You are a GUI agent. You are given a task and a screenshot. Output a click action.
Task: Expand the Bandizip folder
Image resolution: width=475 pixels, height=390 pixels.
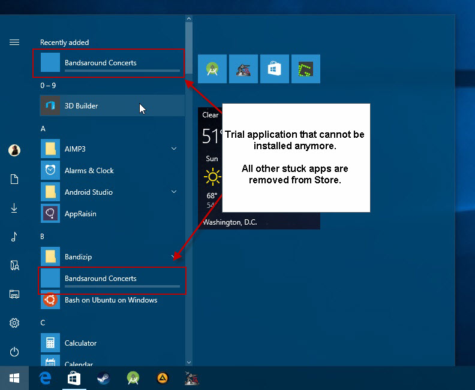tap(174, 256)
